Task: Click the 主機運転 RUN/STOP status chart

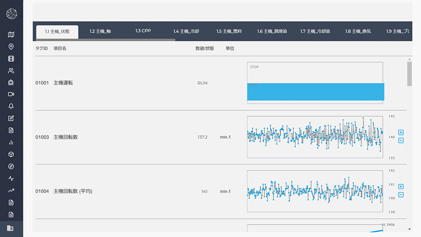Action: [315, 83]
